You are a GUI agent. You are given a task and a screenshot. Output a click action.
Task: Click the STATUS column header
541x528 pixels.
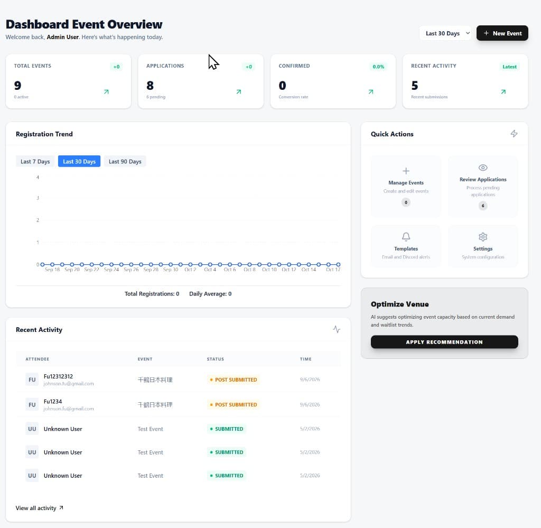click(x=216, y=359)
